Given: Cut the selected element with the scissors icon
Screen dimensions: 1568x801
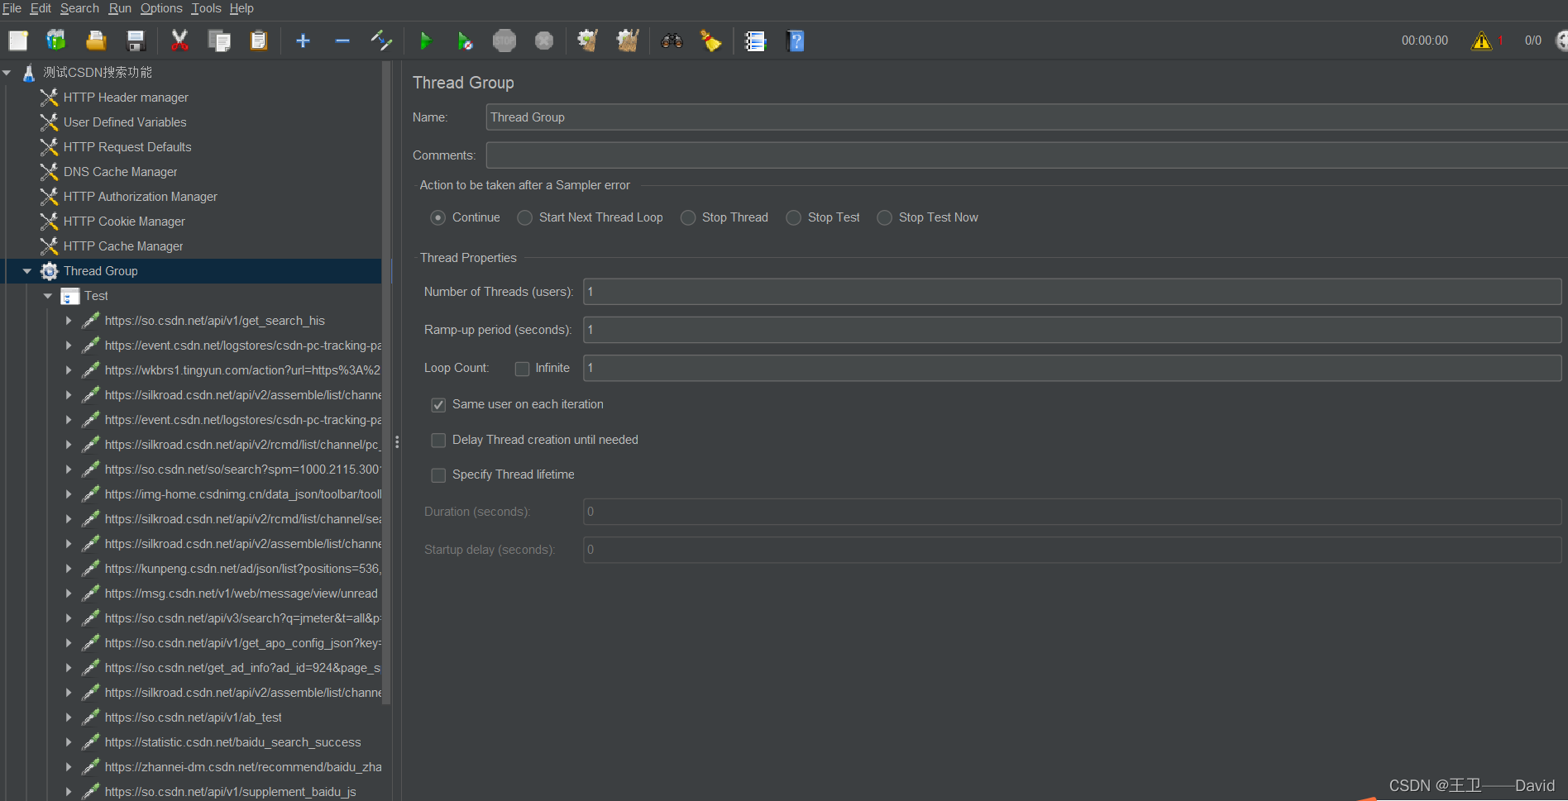Looking at the screenshot, I should click(179, 41).
